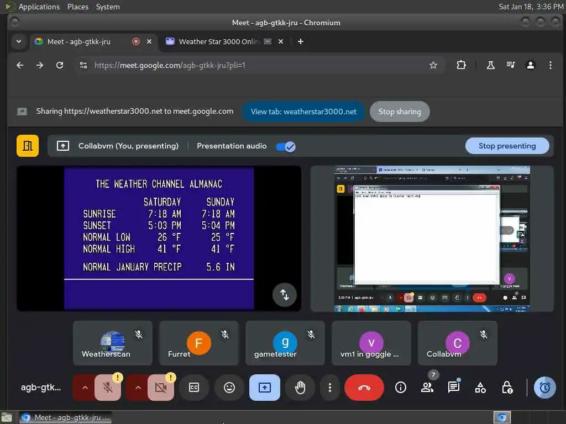
Task: Select the shared desktop presentation tile
Action: tap(432, 239)
